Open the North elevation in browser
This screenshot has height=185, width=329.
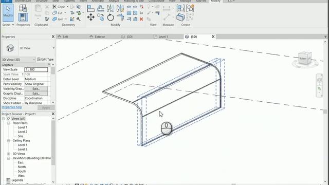(22, 167)
